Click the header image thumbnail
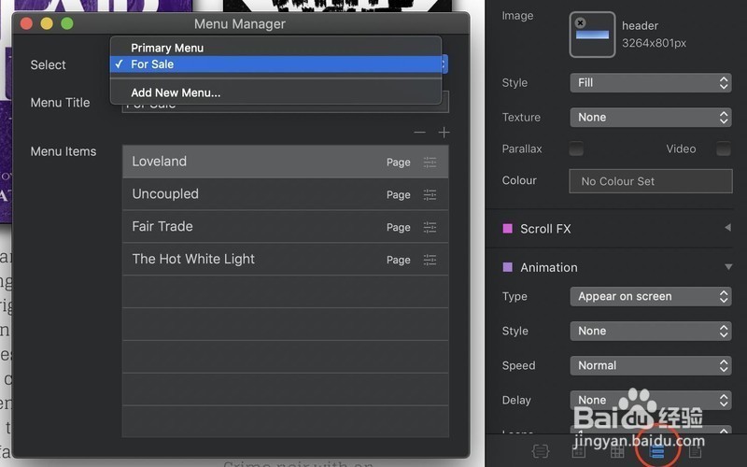 tap(594, 35)
